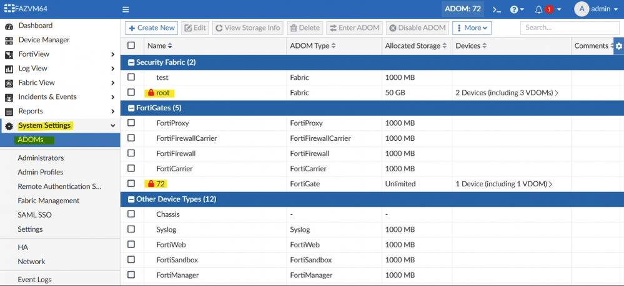Viewport: 624px width, 286px height.
Task: Sort by Devices column arrows
Action: 485,46
